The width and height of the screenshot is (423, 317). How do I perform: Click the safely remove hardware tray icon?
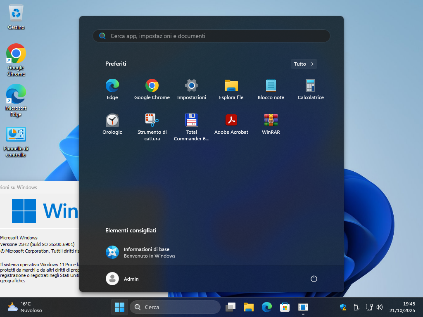(356, 307)
